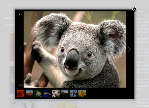Select the red flower thumbnail
The height and width of the screenshot is (108, 149).
[21, 93]
